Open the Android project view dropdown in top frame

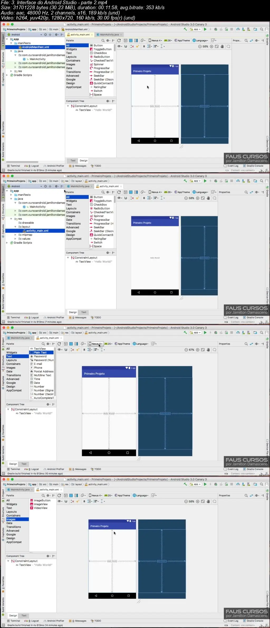pyautogui.click(x=25, y=35)
